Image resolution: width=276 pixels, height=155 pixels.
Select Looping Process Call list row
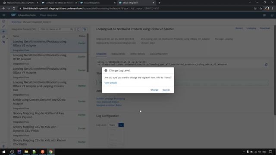point(49,88)
